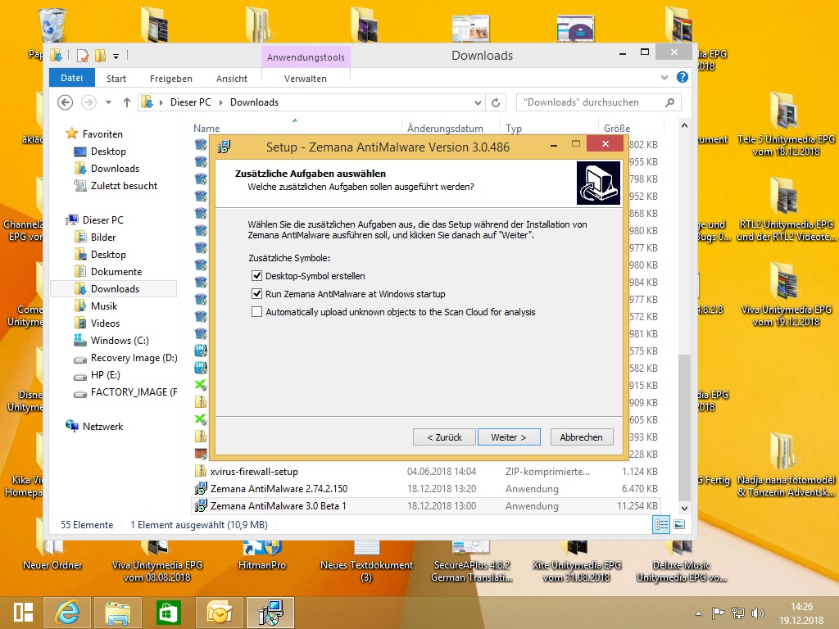Go up one folder level
The image size is (839, 629).
pos(127,102)
